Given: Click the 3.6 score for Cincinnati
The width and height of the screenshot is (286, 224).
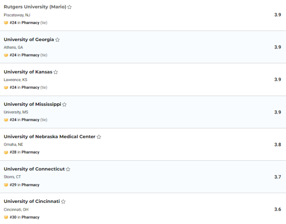Looking at the screenshot, I should [x=277, y=209].
